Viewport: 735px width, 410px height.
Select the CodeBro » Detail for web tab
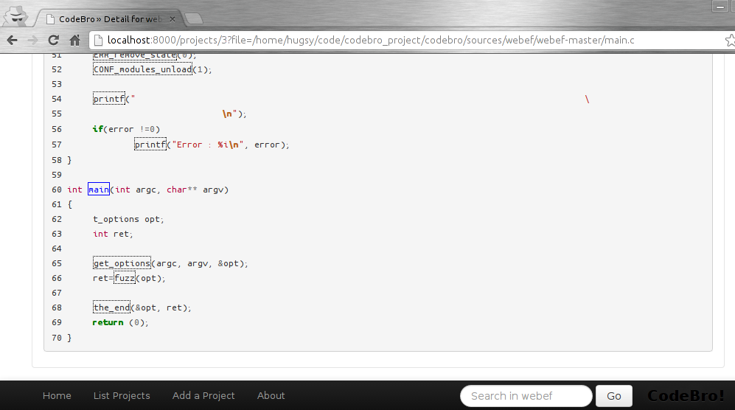pyautogui.click(x=110, y=18)
